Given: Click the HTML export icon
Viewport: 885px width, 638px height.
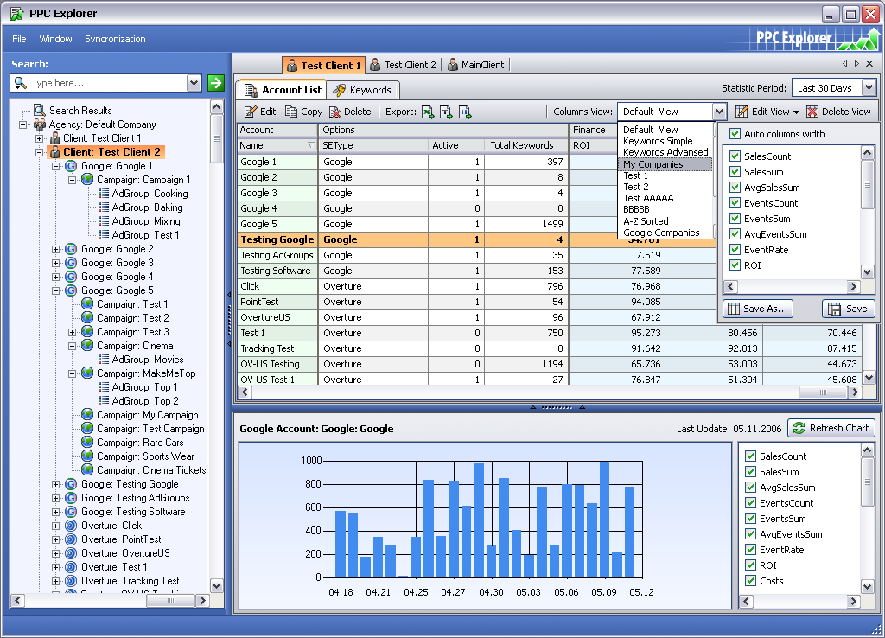Looking at the screenshot, I should [x=464, y=112].
